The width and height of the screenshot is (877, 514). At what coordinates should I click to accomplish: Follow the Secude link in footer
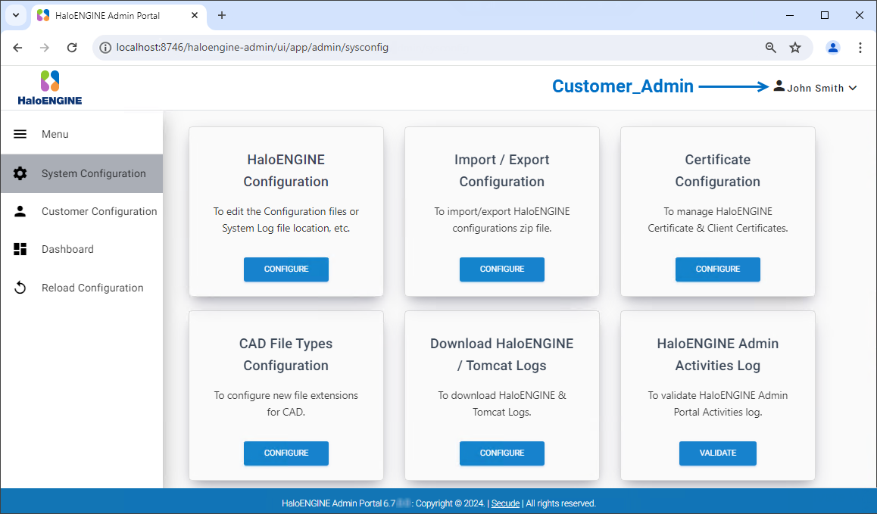tap(505, 503)
